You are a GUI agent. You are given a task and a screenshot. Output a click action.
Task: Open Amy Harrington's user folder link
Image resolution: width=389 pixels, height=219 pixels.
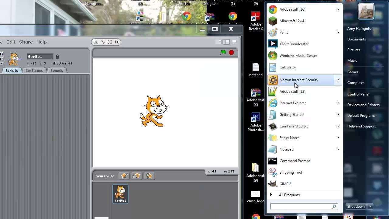360,29
